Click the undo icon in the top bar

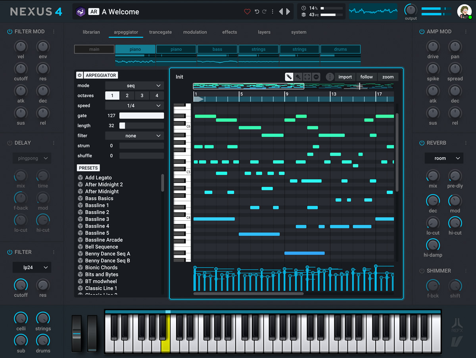(257, 11)
